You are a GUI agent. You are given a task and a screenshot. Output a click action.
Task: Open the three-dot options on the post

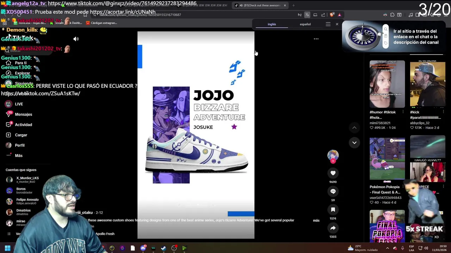316,39
